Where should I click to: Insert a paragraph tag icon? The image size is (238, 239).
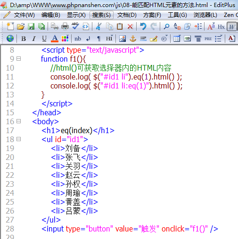pos(98,39)
